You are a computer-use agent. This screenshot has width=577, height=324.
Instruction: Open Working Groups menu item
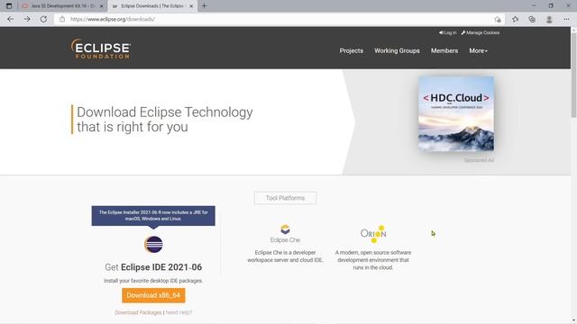pos(397,50)
